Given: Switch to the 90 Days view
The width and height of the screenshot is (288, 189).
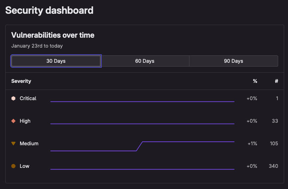Looking at the screenshot, I should tap(233, 61).
